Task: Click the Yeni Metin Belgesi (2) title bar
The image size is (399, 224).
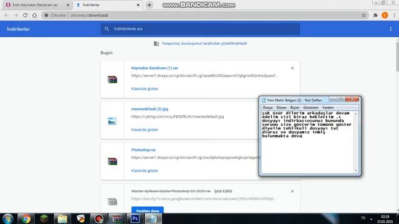Action: coord(294,100)
